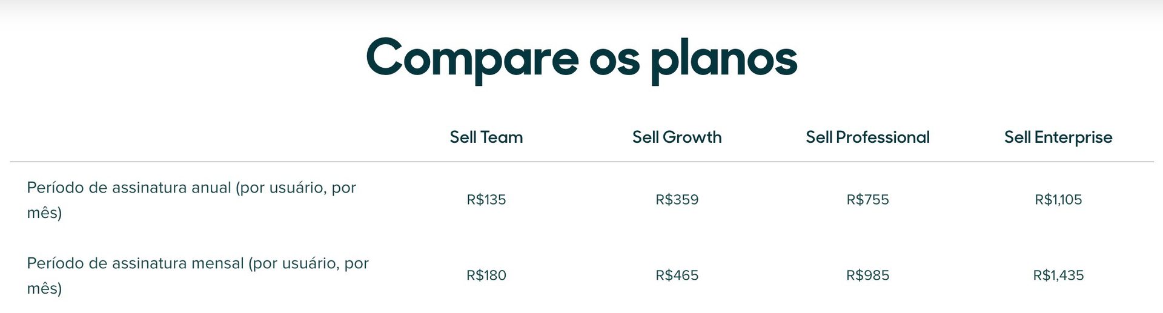Select the Sell Growth plan column header
Viewport: 1163px width, 313px height.
[677, 137]
